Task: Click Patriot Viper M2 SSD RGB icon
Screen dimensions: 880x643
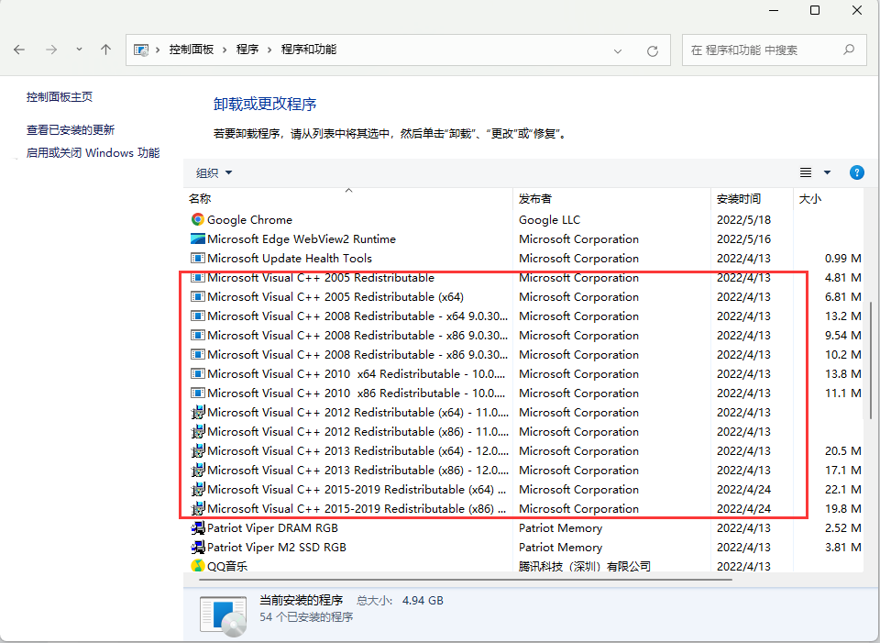Action: point(198,547)
